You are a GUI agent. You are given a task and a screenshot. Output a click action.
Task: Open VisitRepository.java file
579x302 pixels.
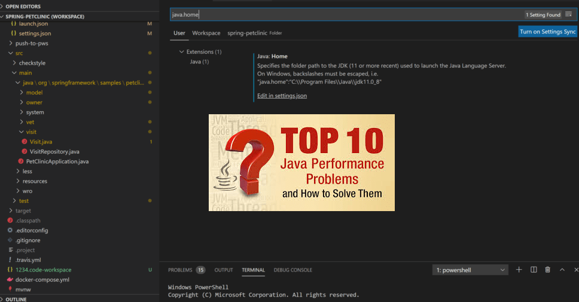54,152
